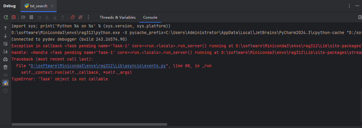Open the events.py file path link
The image size is (362, 128).
click(98, 66)
